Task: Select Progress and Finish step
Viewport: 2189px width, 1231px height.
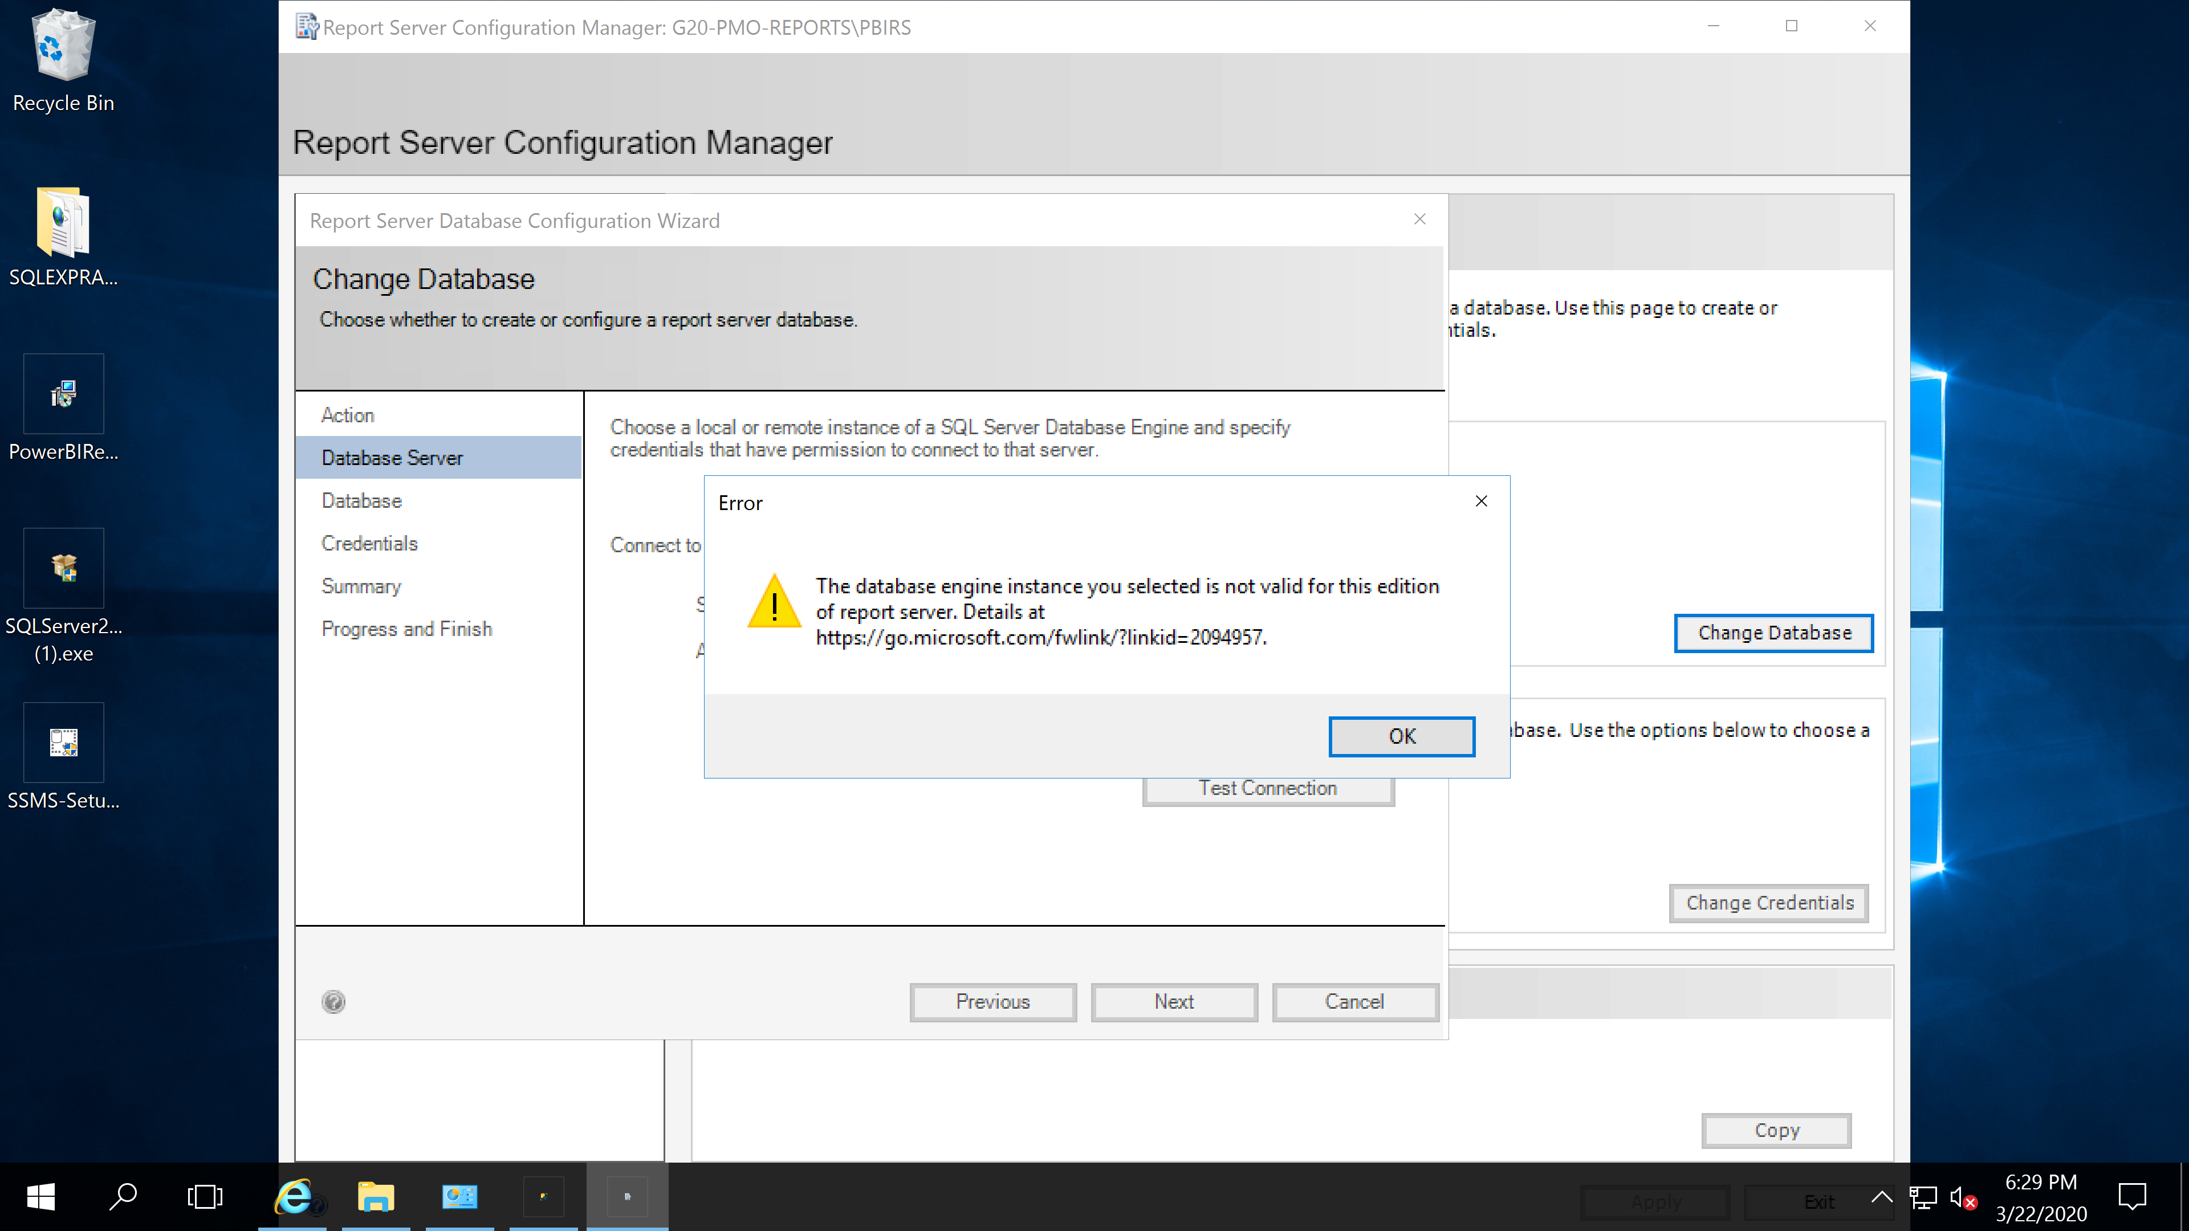Action: click(x=407, y=629)
